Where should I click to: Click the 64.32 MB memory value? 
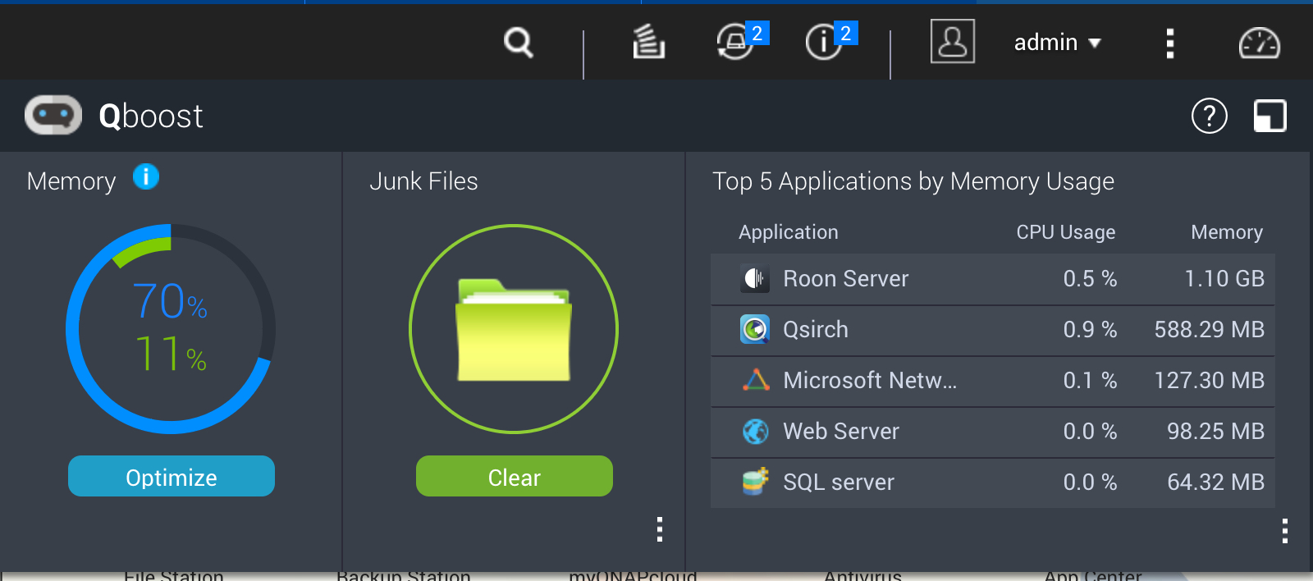click(1216, 483)
